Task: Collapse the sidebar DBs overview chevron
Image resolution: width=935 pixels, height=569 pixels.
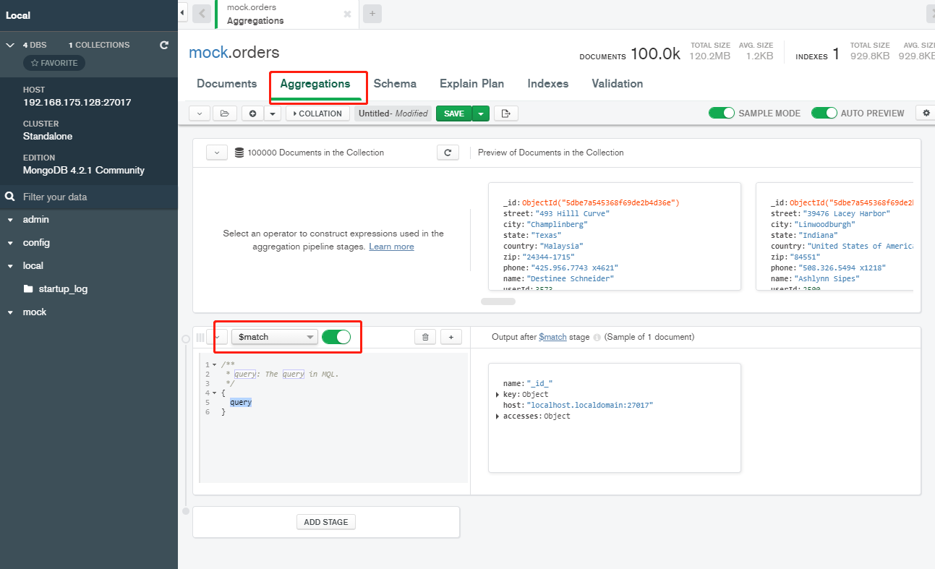Action: coord(10,45)
